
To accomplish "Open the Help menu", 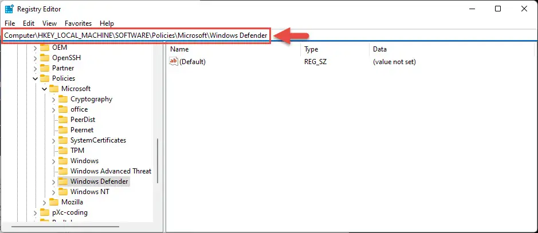I will 107,23.
